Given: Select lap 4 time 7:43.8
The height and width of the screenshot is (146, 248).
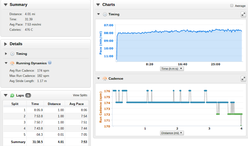Looking at the screenshot, I should pos(38,129).
